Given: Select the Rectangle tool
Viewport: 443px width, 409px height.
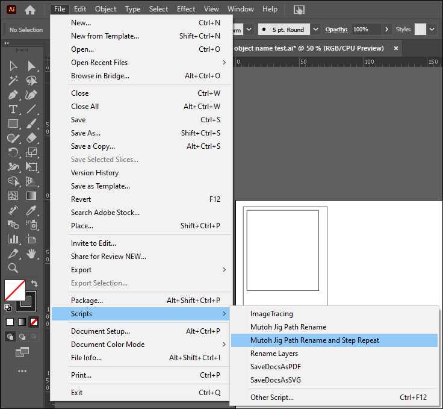Looking at the screenshot, I should [13, 124].
